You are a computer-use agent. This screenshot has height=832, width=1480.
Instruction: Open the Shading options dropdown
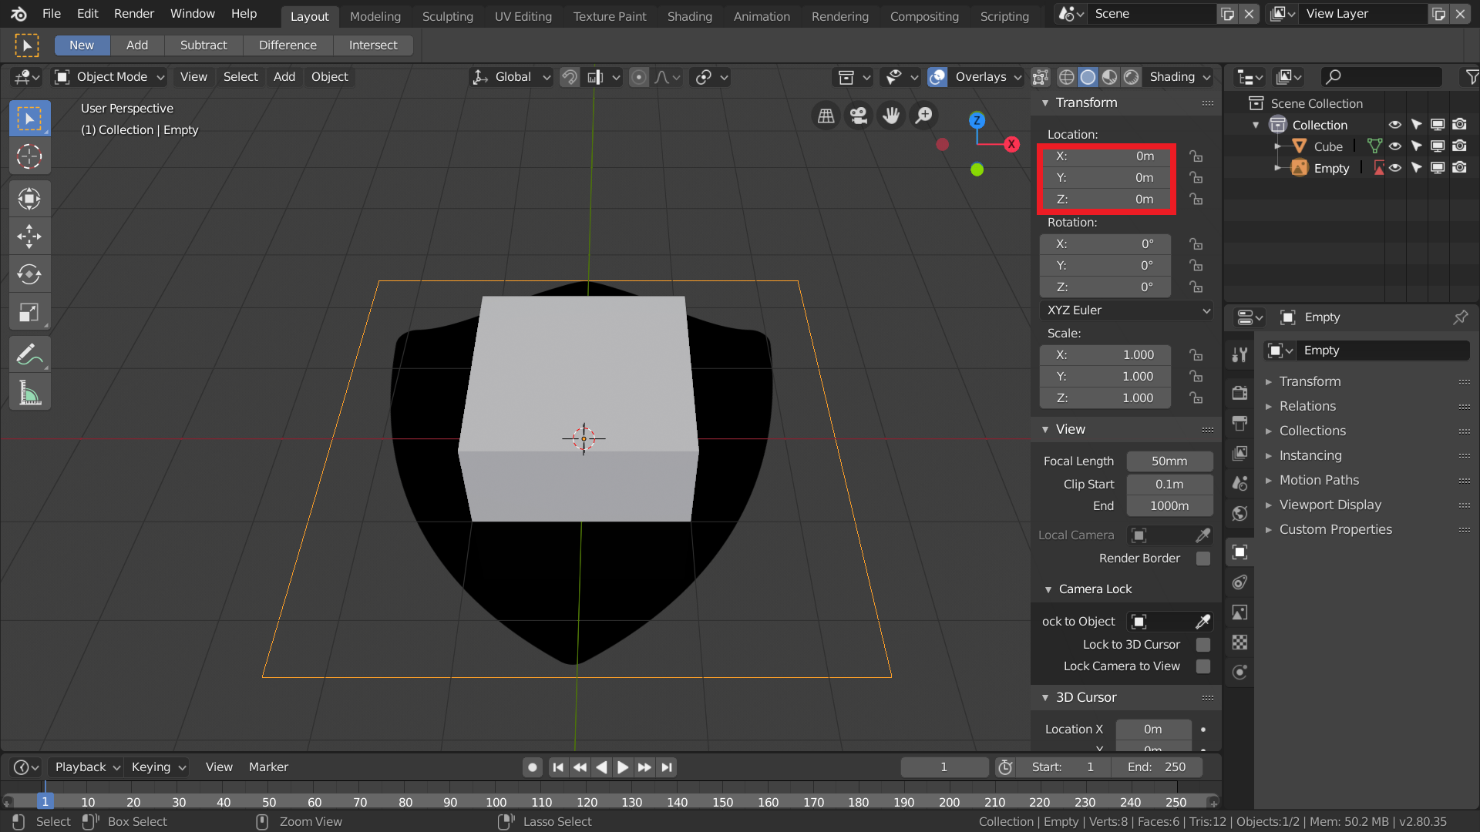(x=1179, y=77)
